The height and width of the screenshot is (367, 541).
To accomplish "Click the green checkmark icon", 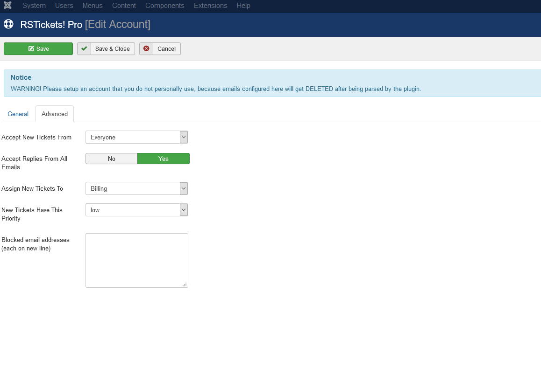I will click(x=84, y=48).
